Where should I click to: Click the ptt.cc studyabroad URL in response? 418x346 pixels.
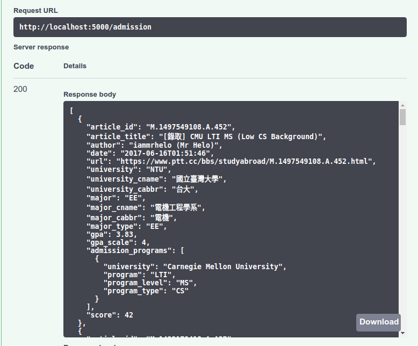point(244,161)
